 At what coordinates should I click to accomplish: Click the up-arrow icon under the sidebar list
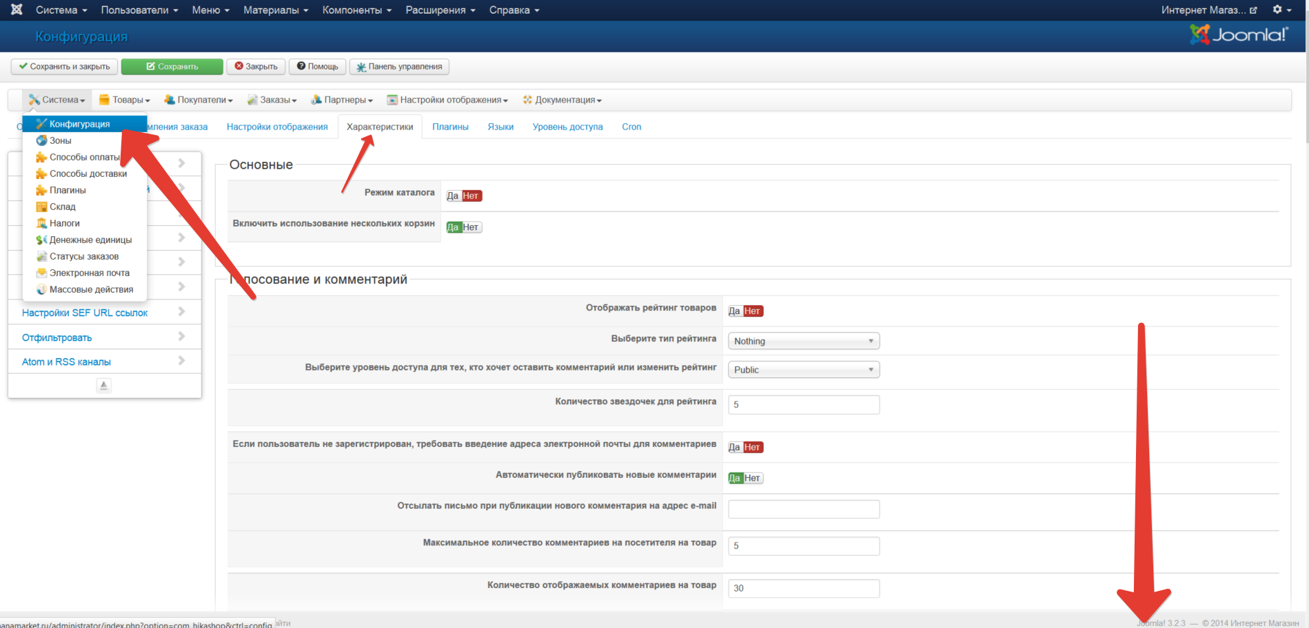104,386
